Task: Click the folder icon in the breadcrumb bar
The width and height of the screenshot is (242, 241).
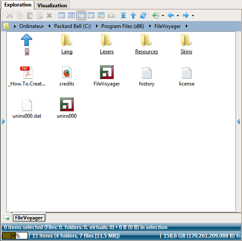Action: 6,26
